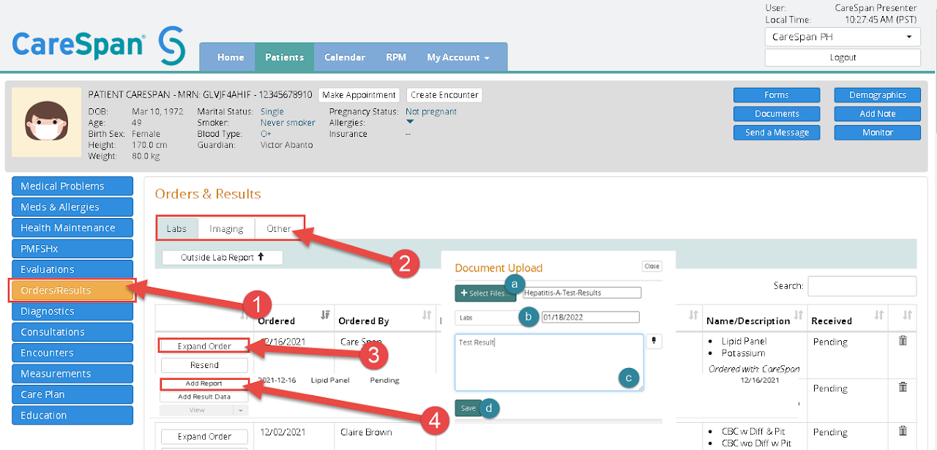937x450 pixels.
Task: Expand Order dated 12/16/2021
Action: pos(204,346)
